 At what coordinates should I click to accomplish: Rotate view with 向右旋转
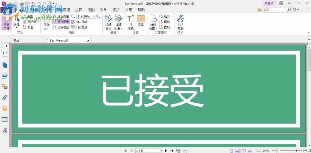click(79, 27)
